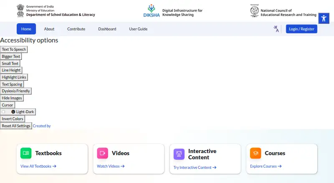Click the pink Videos icon
This screenshot has width=334, height=183.
coord(102,153)
